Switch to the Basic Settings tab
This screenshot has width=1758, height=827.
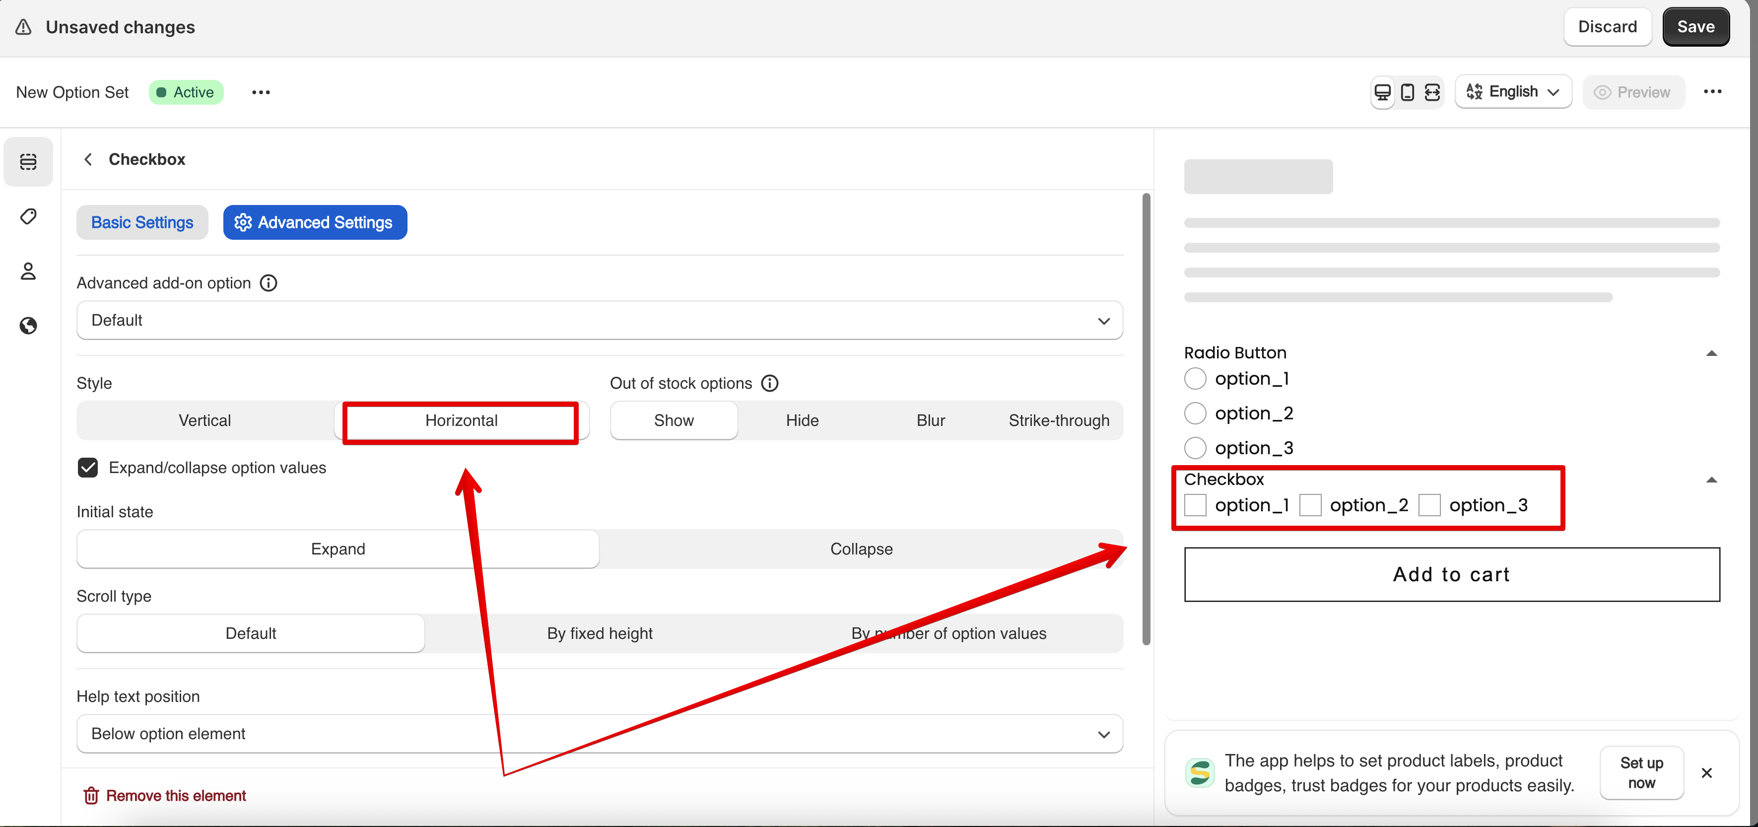142,222
